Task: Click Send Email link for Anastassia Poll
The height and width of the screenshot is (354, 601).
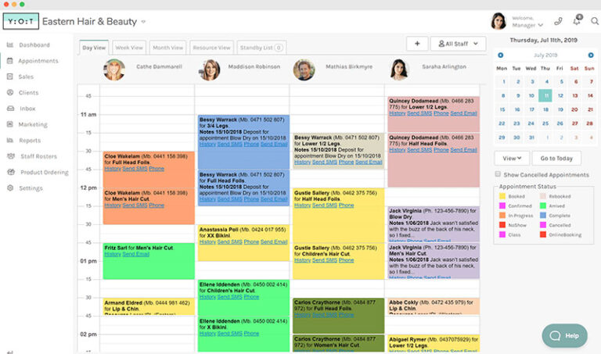Action: (x=274, y=242)
